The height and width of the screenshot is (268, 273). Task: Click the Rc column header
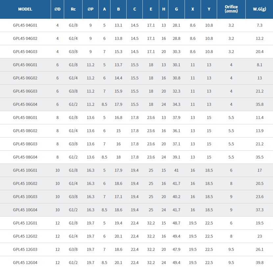(x=73, y=9)
